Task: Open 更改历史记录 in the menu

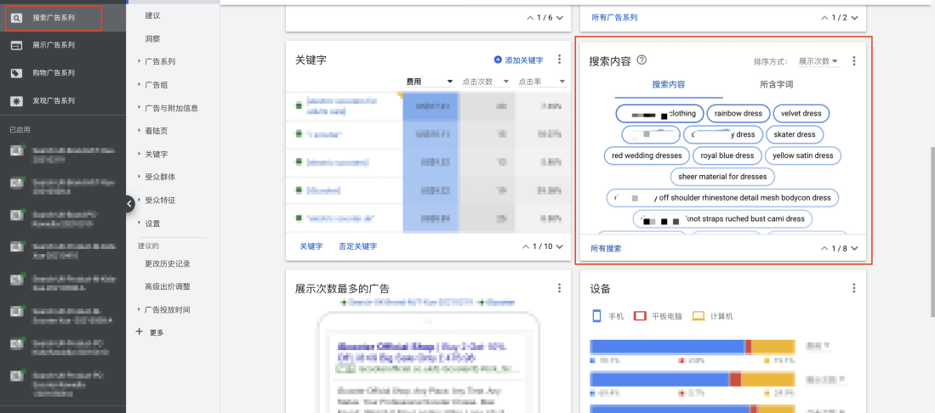Action: [168, 263]
